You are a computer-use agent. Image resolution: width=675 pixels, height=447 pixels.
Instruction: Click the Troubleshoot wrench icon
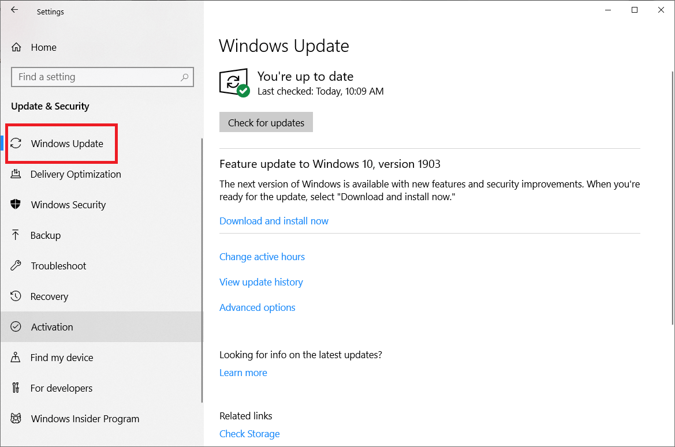[x=16, y=266]
